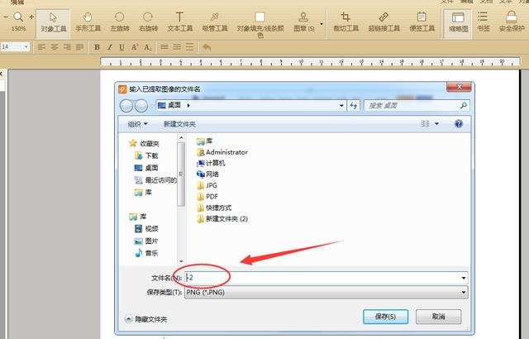The image size is (529, 339).
Task: Select 音乐 under library
Action: point(146,253)
